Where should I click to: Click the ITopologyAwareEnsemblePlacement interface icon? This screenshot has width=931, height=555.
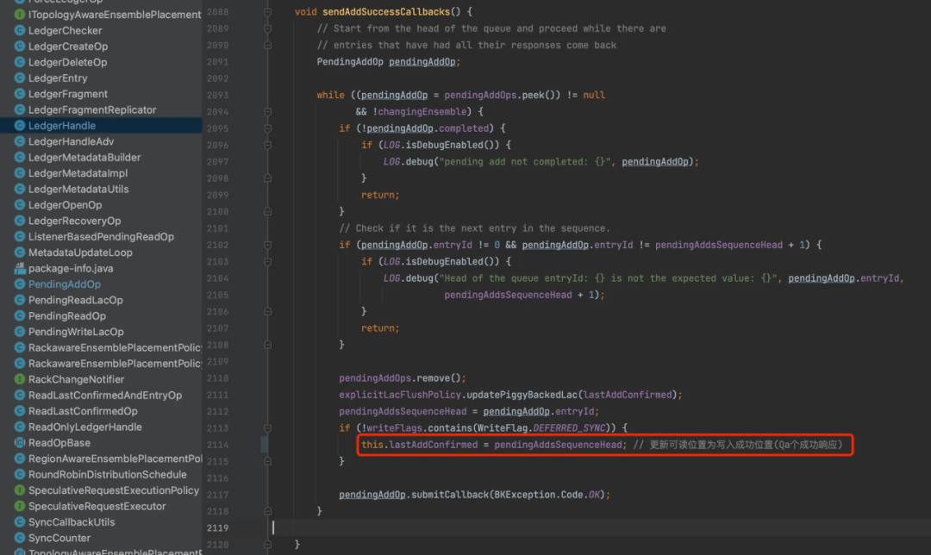pyautogui.click(x=20, y=15)
